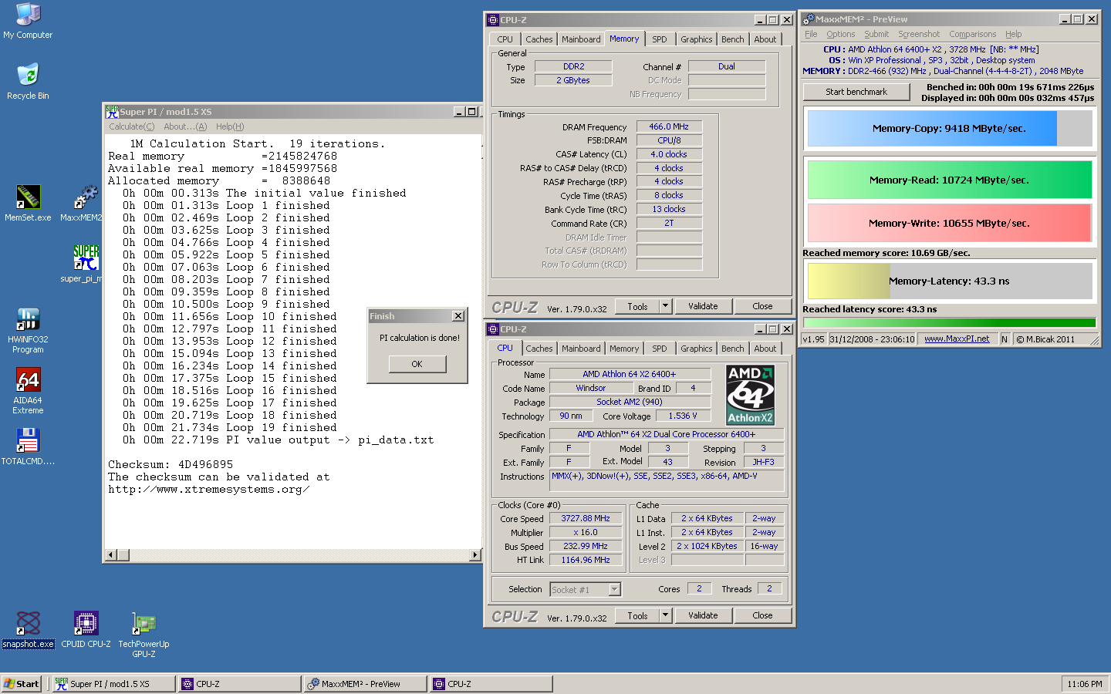Viewport: 1111px width, 694px height.
Task: Select Bench tab in bottom CPU-Z window
Action: (x=733, y=349)
